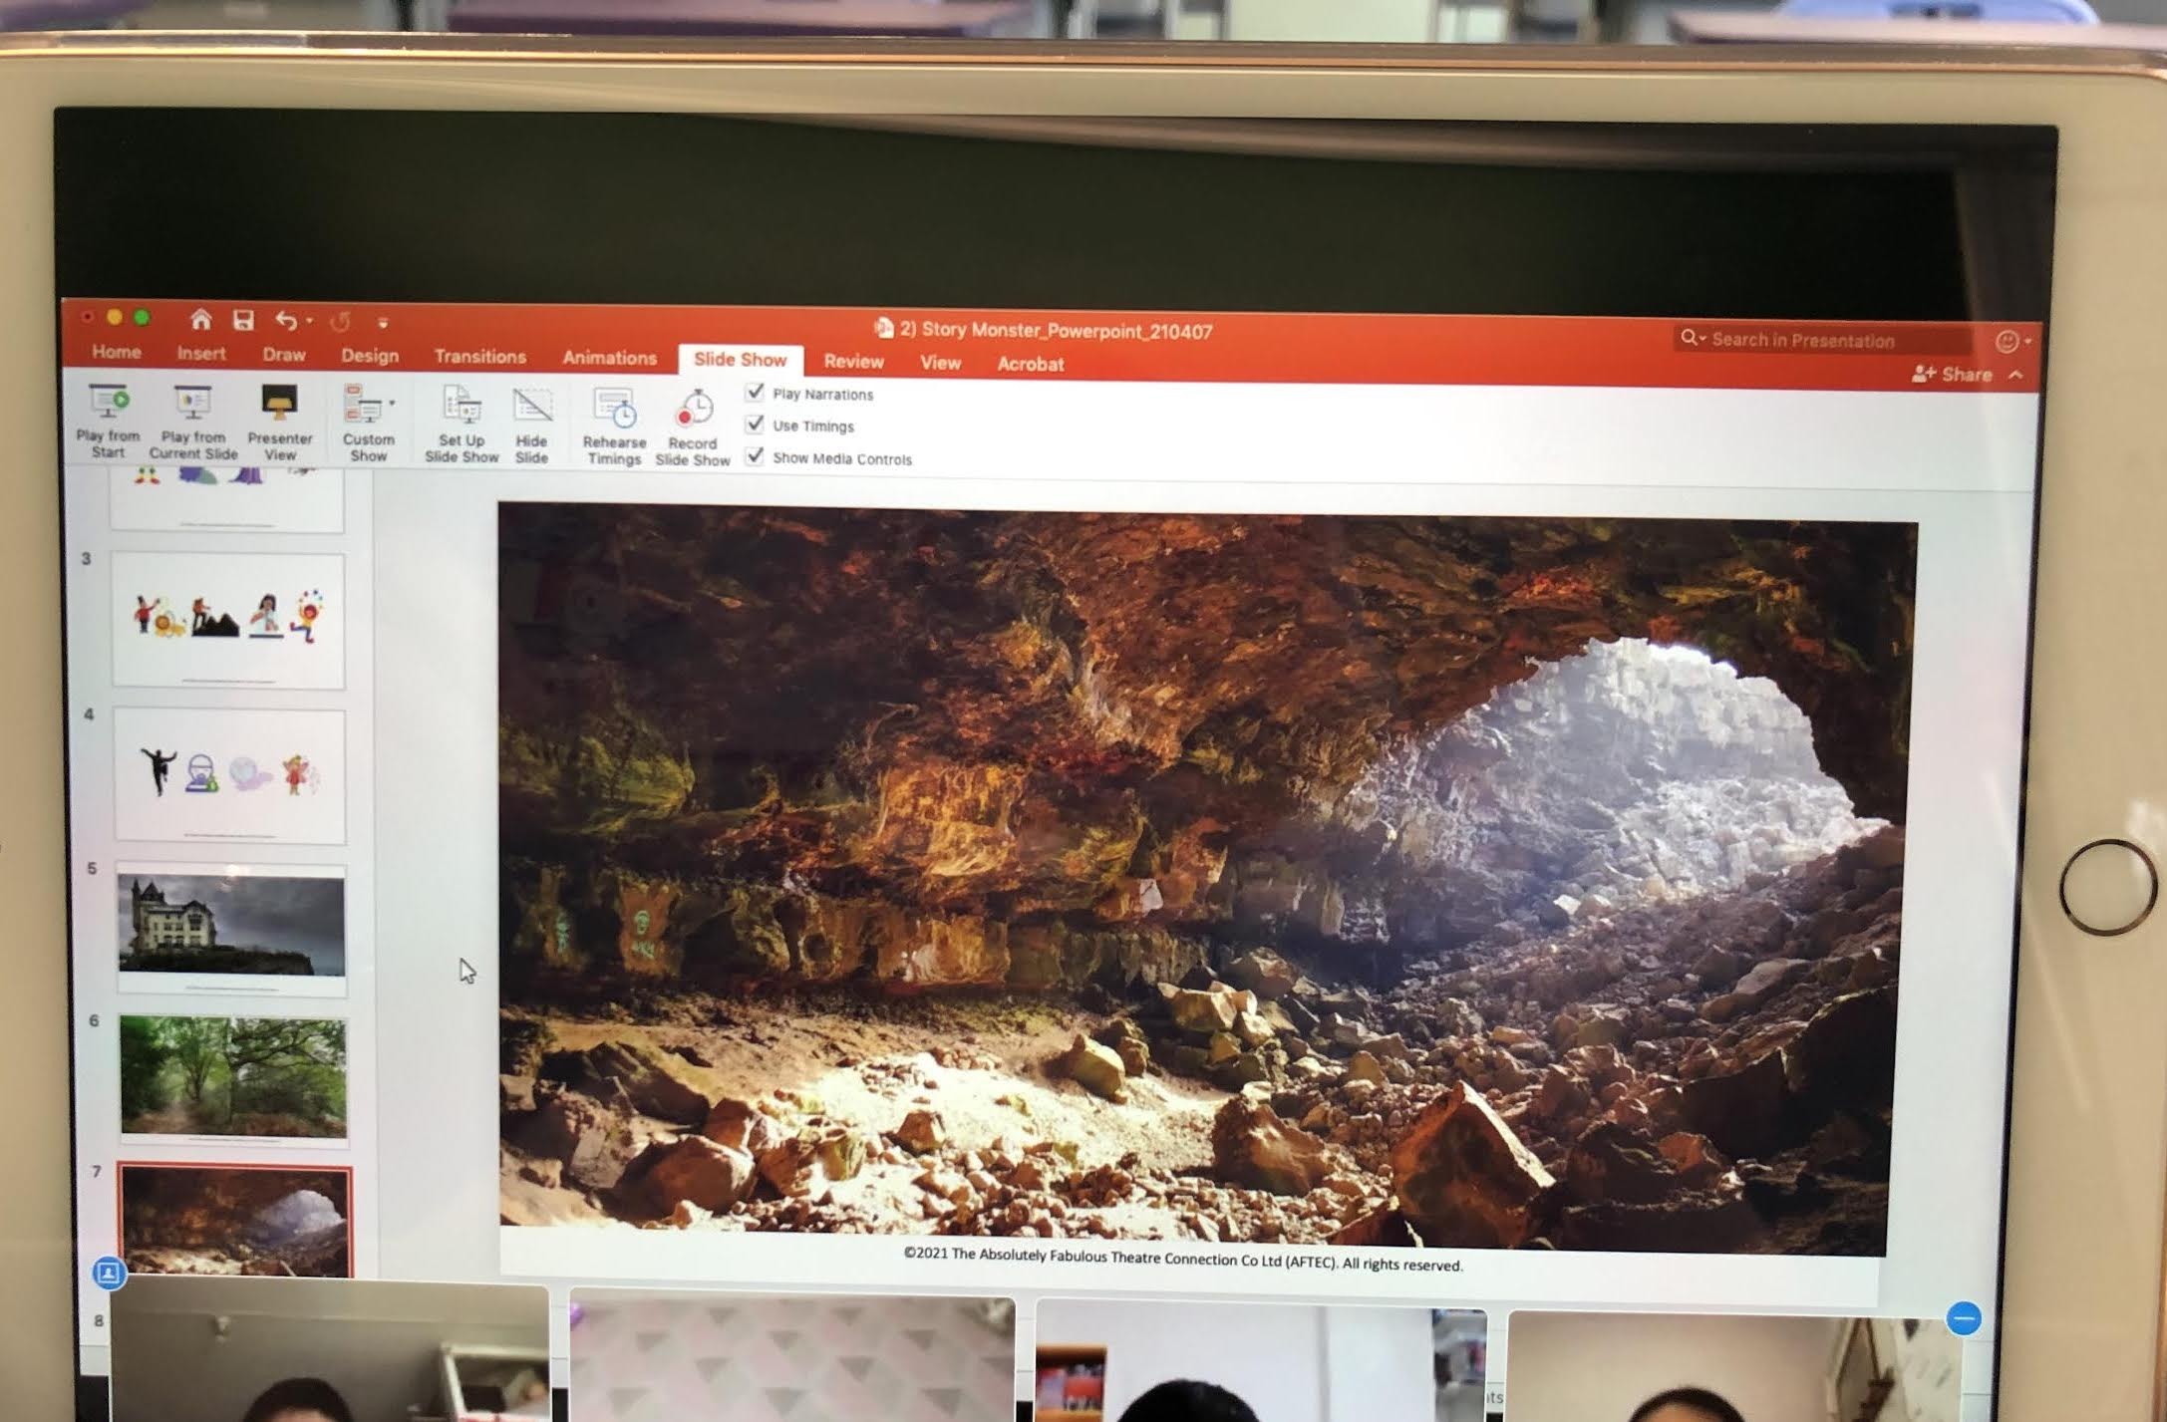Click Rehearse Timings
Screen dimensions: 2167x1422
pos(614,427)
